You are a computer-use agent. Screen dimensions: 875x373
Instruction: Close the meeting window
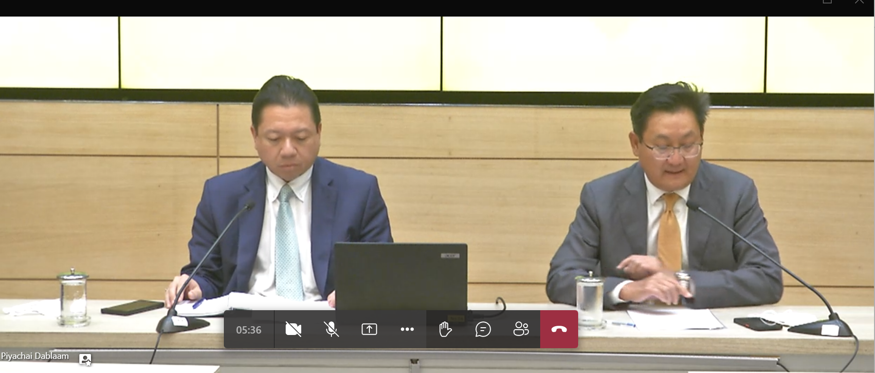tap(859, 2)
